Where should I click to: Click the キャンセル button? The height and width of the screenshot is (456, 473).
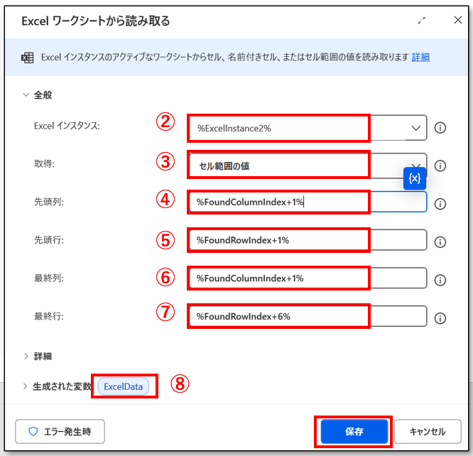427,431
